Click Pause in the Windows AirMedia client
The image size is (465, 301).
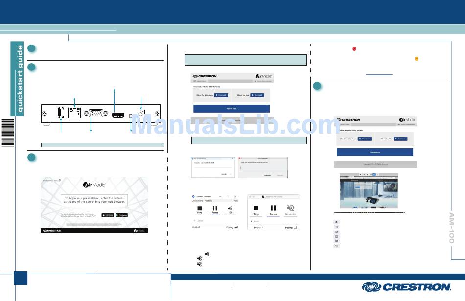point(215,210)
